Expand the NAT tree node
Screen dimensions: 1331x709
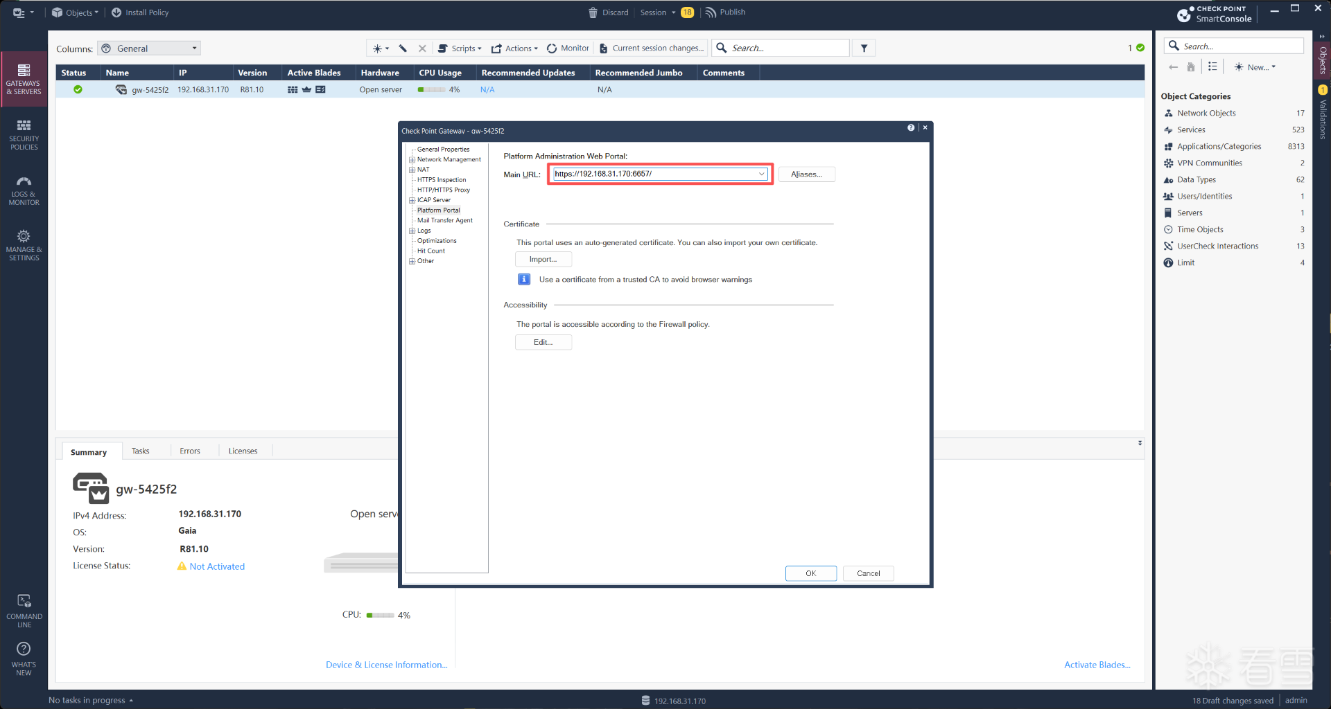(412, 170)
